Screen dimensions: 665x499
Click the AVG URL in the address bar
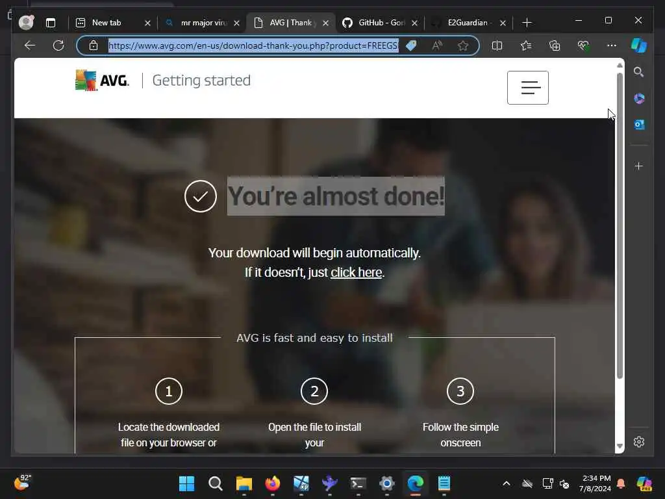[x=253, y=45]
